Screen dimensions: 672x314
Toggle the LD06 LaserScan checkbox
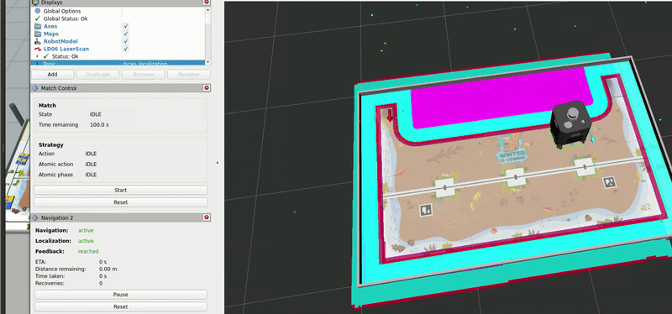pyautogui.click(x=125, y=49)
